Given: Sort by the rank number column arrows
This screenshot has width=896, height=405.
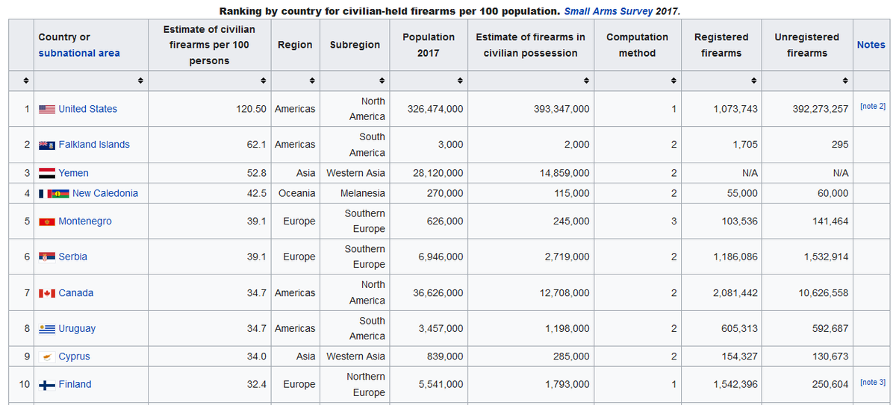Looking at the screenshot, I should pyautogui.click(x=26, y=81).
